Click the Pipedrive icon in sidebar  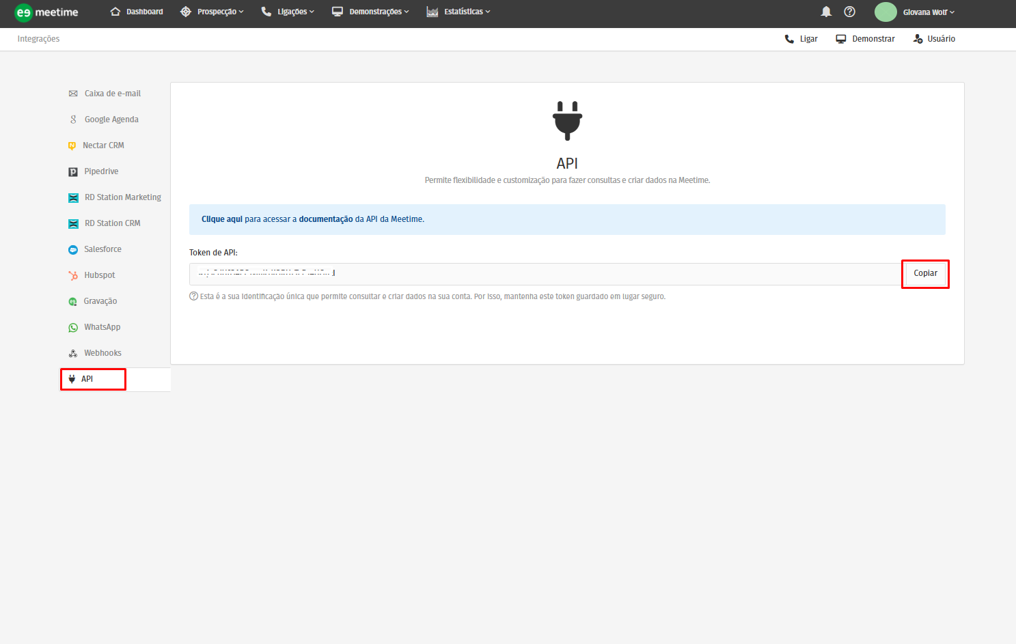[73, 172]
